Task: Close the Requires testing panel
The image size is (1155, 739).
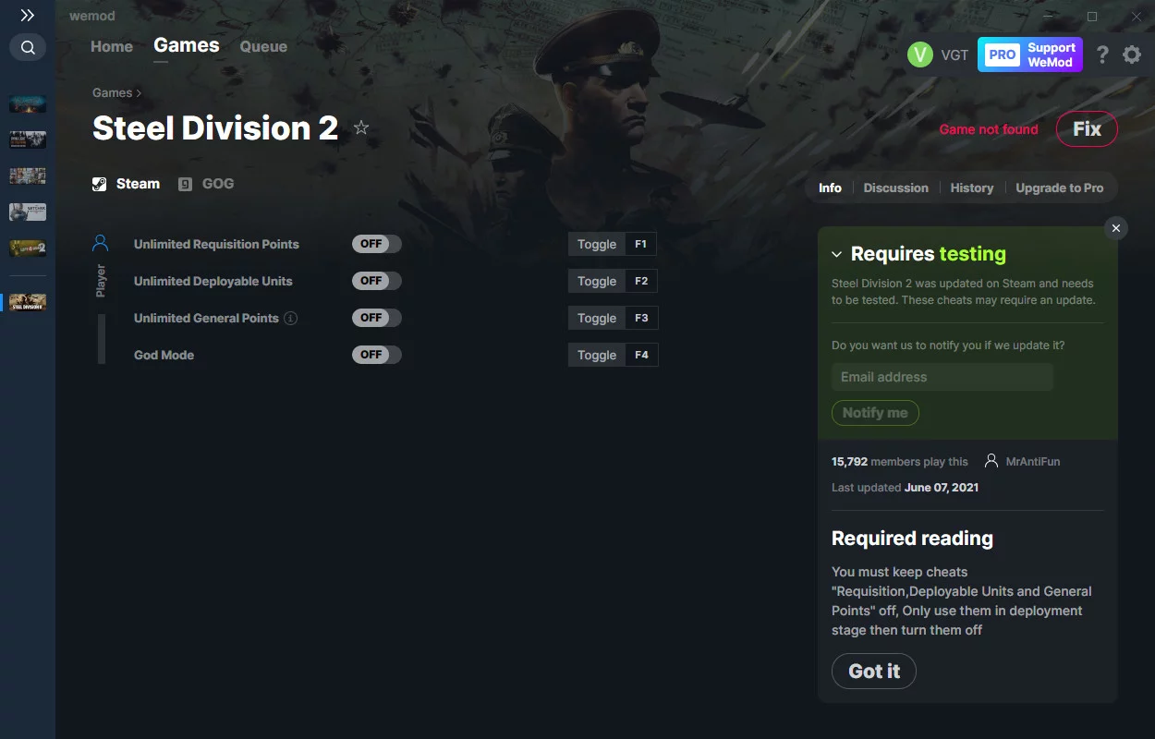Action: (x=1116, y=228)
